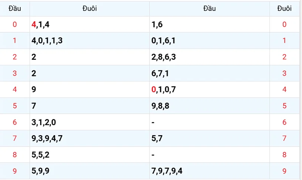
Task: Click the cell with 7,9,7,9,4
Action: coord(167,171)
